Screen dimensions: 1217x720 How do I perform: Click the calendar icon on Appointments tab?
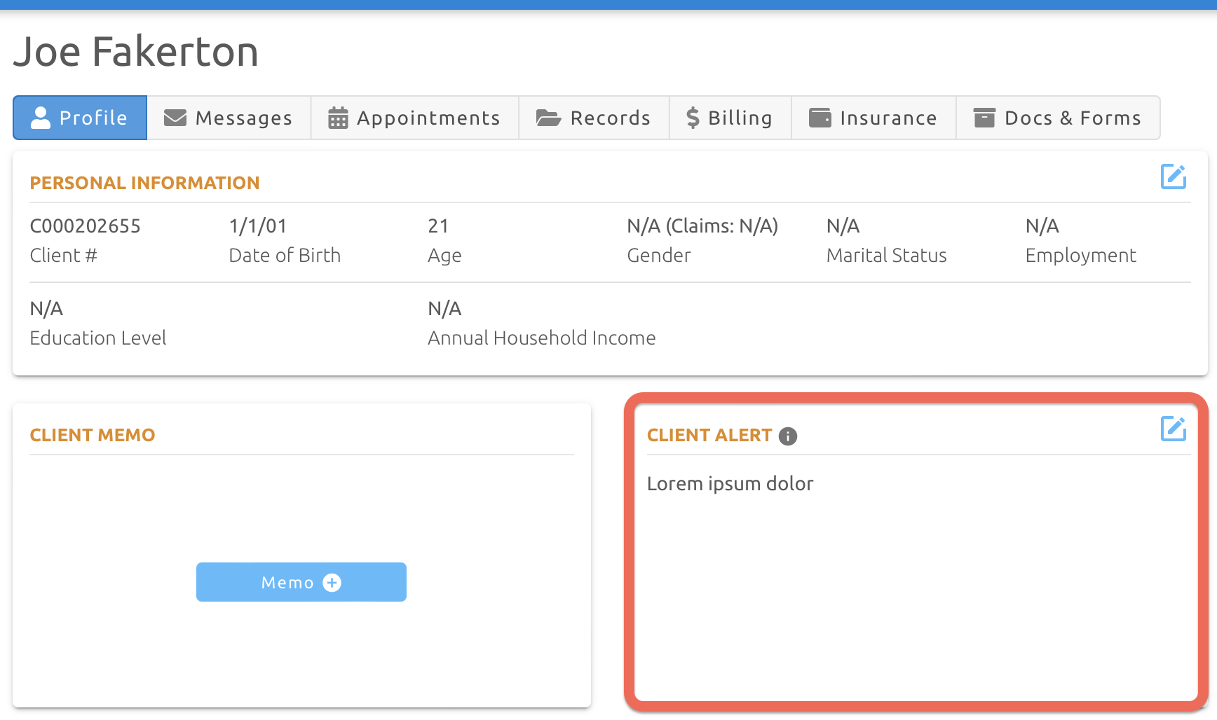tap(338, 118)
